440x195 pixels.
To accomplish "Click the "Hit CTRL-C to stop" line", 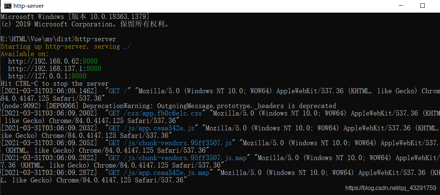I will (x=55, y=84).
